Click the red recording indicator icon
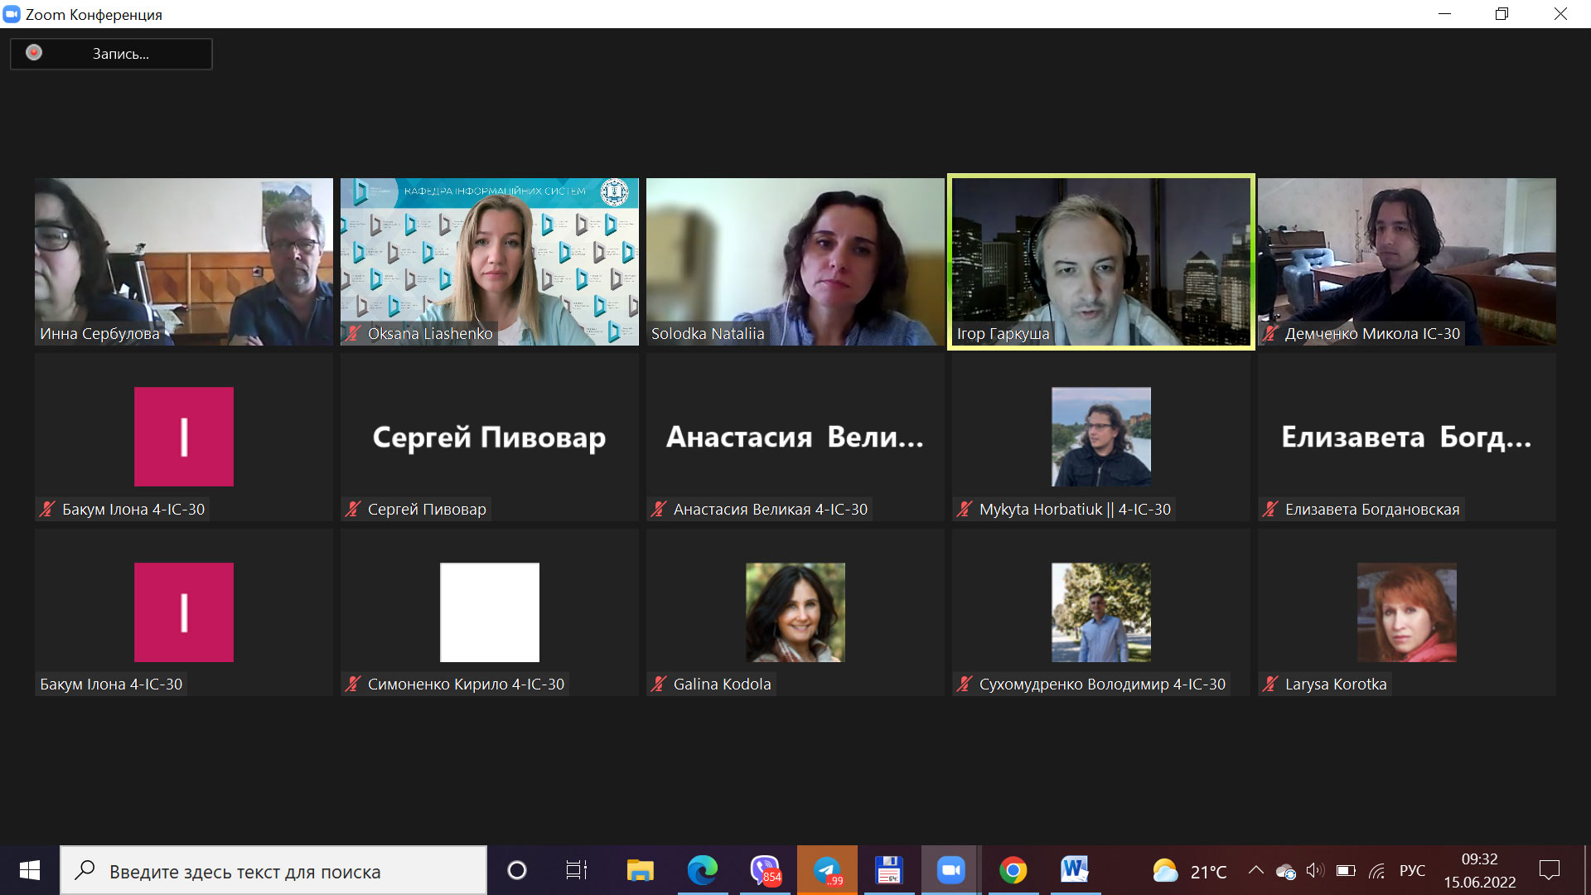 coord(34,53)
